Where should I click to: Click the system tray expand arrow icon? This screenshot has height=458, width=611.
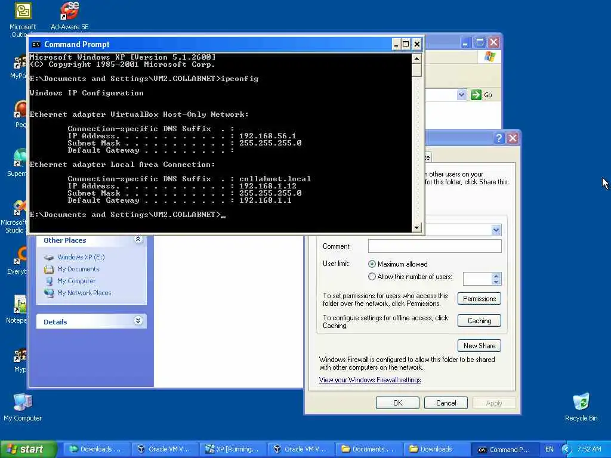567,450
